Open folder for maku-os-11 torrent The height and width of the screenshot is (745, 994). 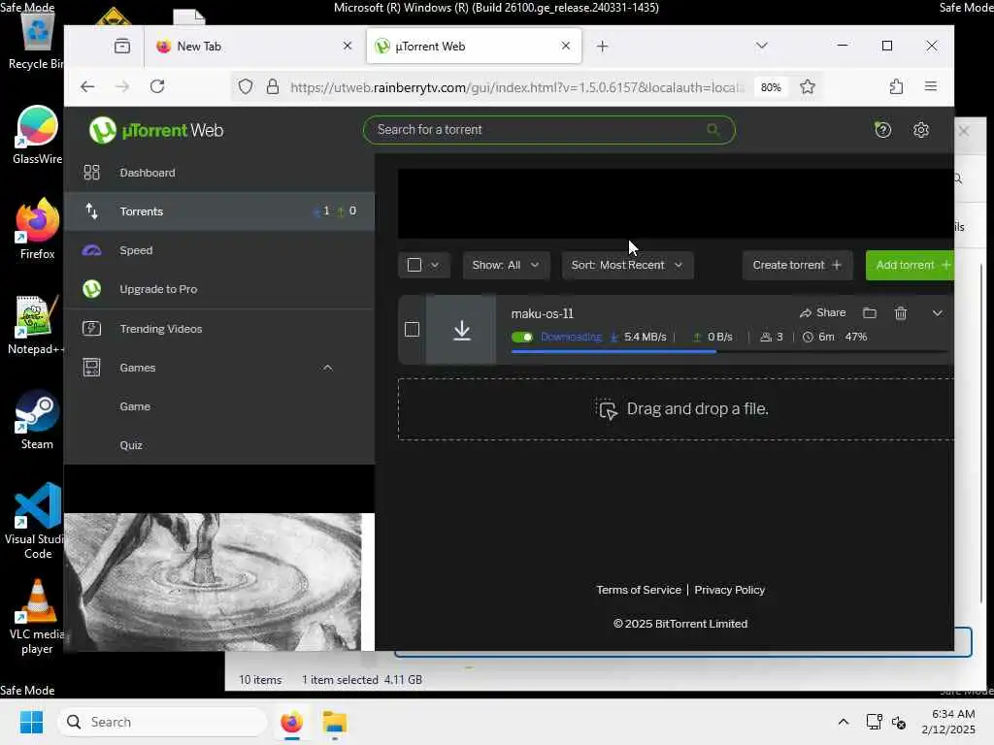[x=869, y=313]
